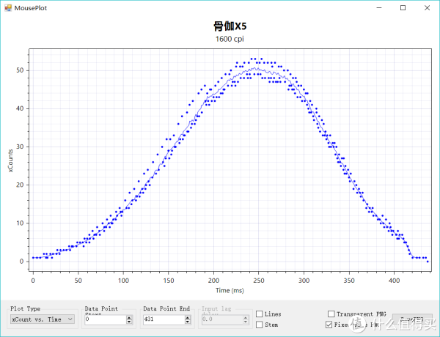Click the Data Point End field showing 431
Screen dimensions: 440x337
click(x=164, y=319)
